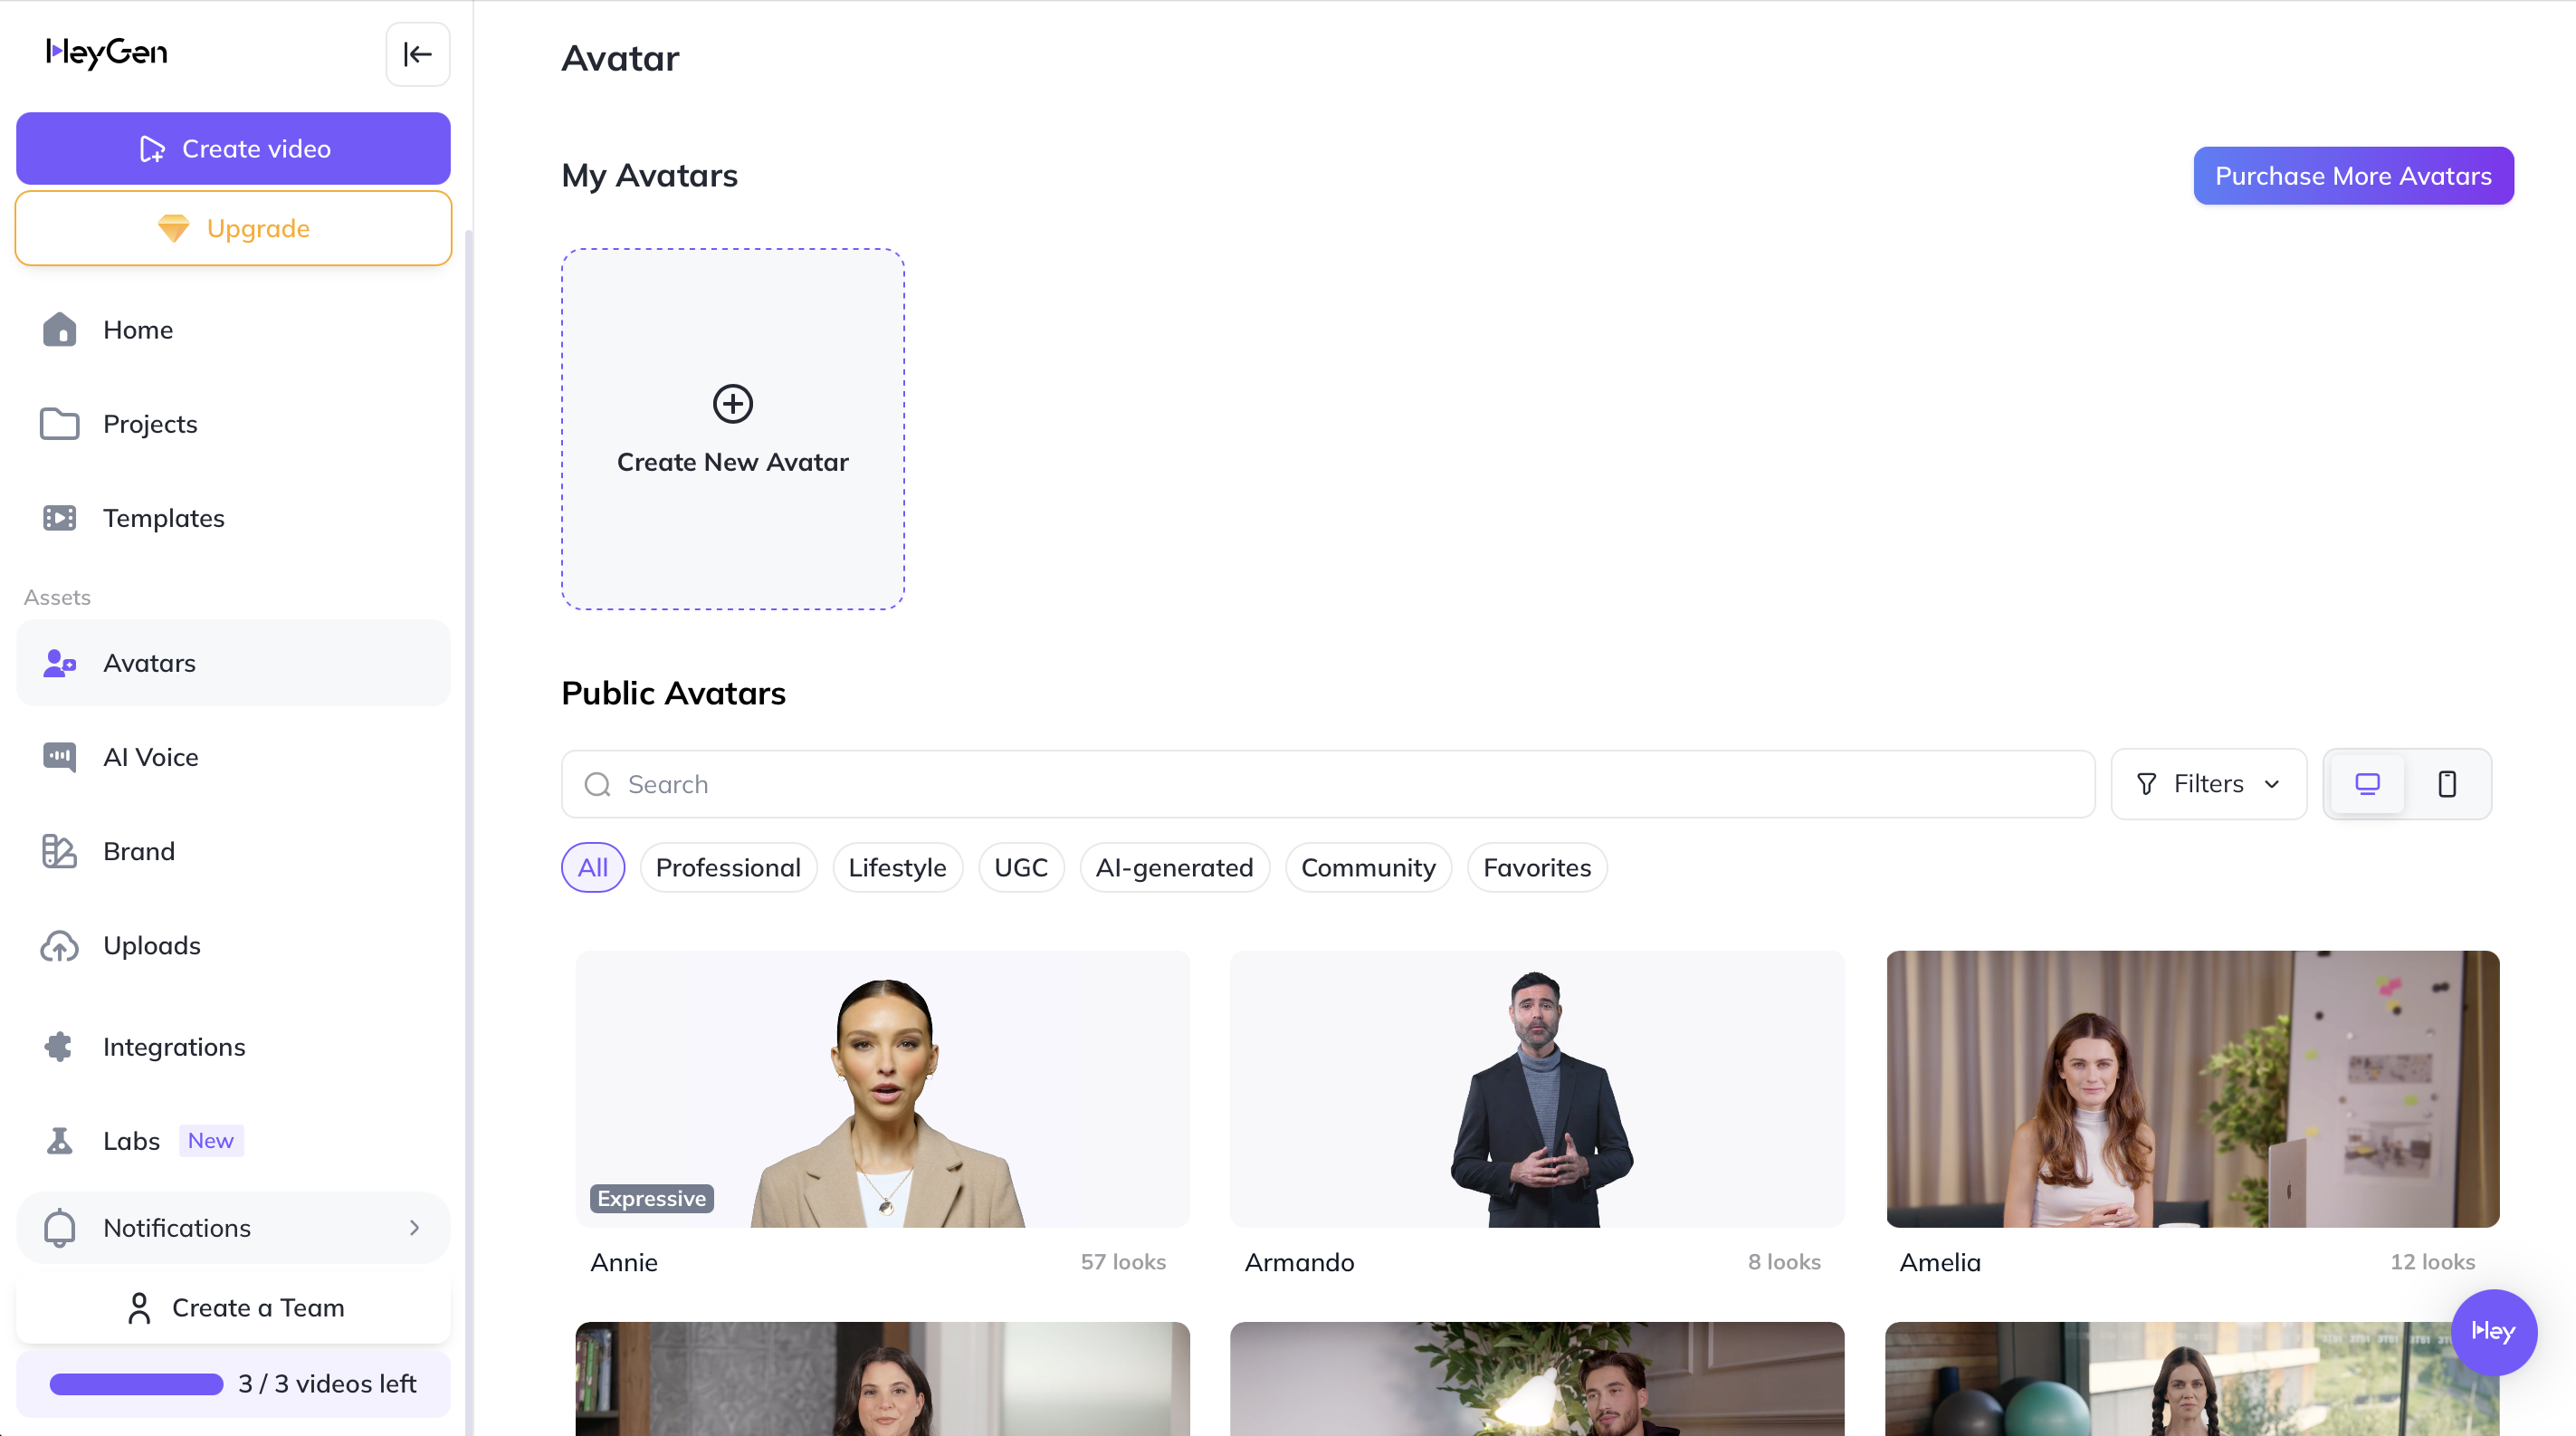Open the Projects folder icon

[60, 424]
